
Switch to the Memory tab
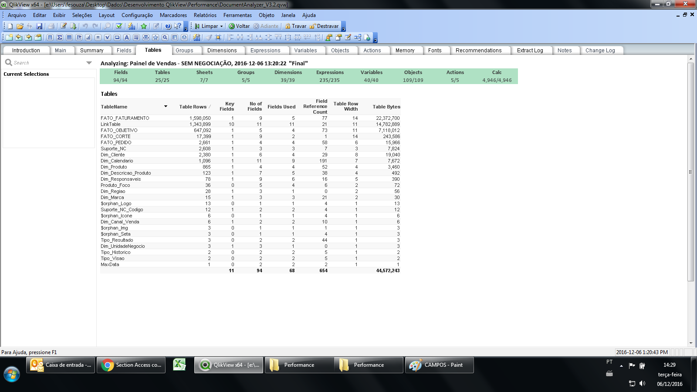(405, 51)
